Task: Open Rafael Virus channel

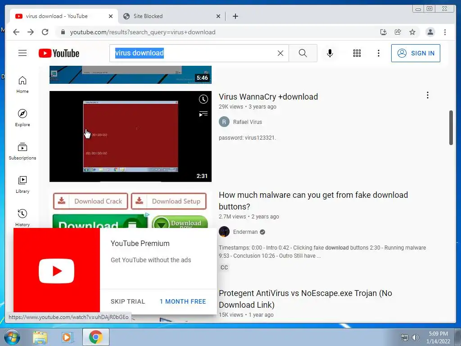Action: (x=248, y=122)
